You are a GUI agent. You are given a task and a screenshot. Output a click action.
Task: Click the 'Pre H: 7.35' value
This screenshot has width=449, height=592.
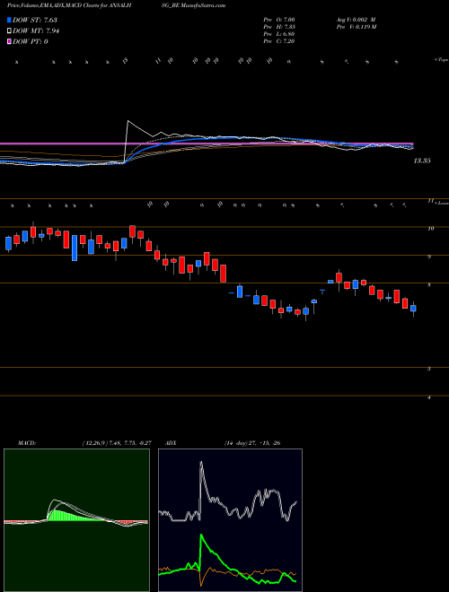click(x=279, y=27)
